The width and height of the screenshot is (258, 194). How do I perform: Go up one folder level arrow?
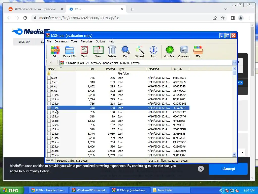[51, 63]
